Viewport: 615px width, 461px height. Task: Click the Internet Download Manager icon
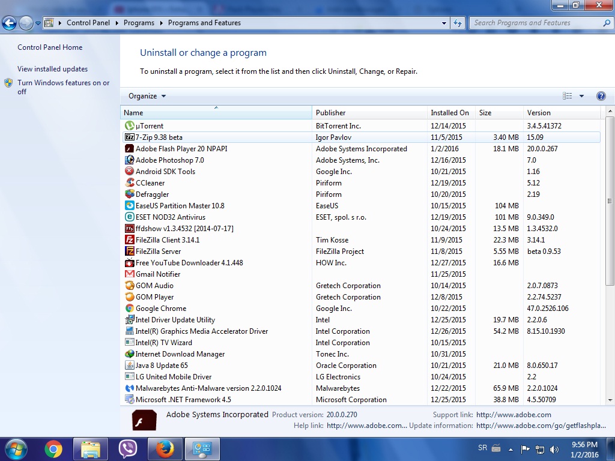pyautogui.click(x=130, y=354)
